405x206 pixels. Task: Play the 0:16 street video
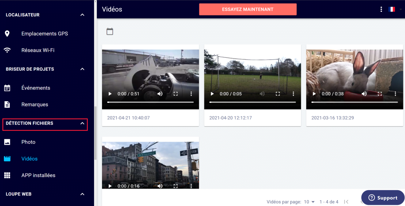[x=110, y=186]
